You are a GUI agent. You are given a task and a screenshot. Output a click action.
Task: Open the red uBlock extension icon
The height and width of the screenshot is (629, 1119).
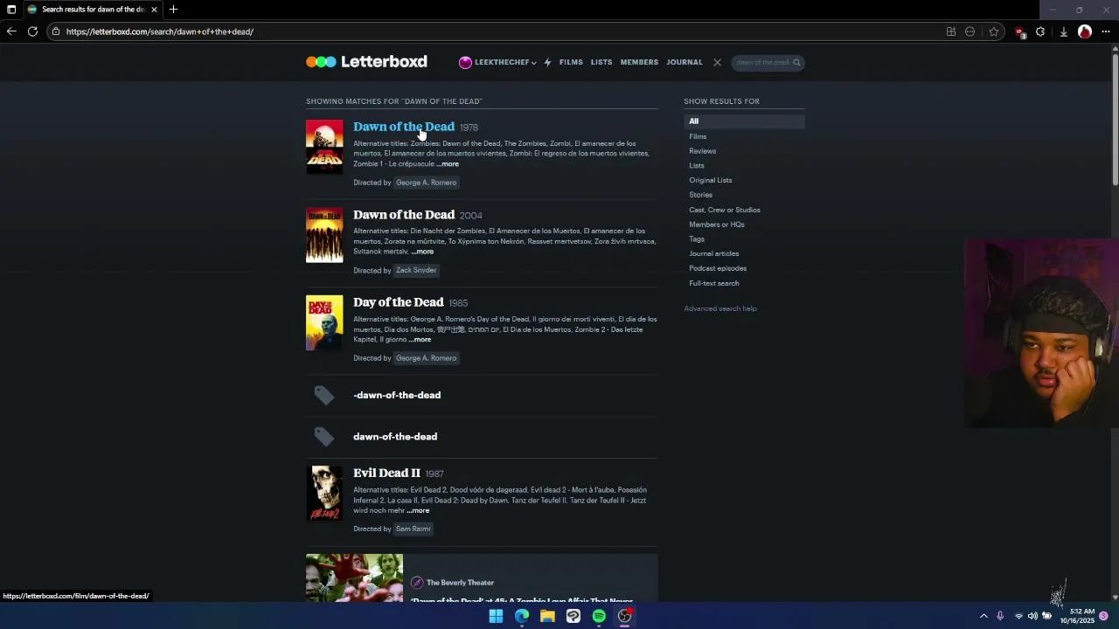[x=1019, y=32]
